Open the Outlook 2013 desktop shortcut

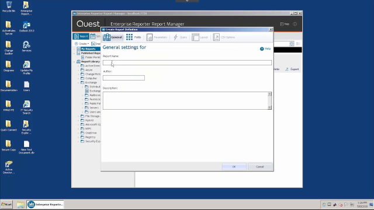pyautogui.click(x=26, y=27)
